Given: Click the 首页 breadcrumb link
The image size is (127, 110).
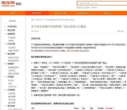Looking at the screenshot, I should coord(33,20).
